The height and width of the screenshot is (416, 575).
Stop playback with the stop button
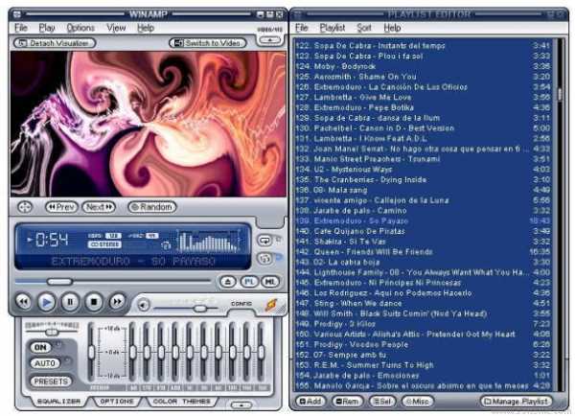point(94,302)
